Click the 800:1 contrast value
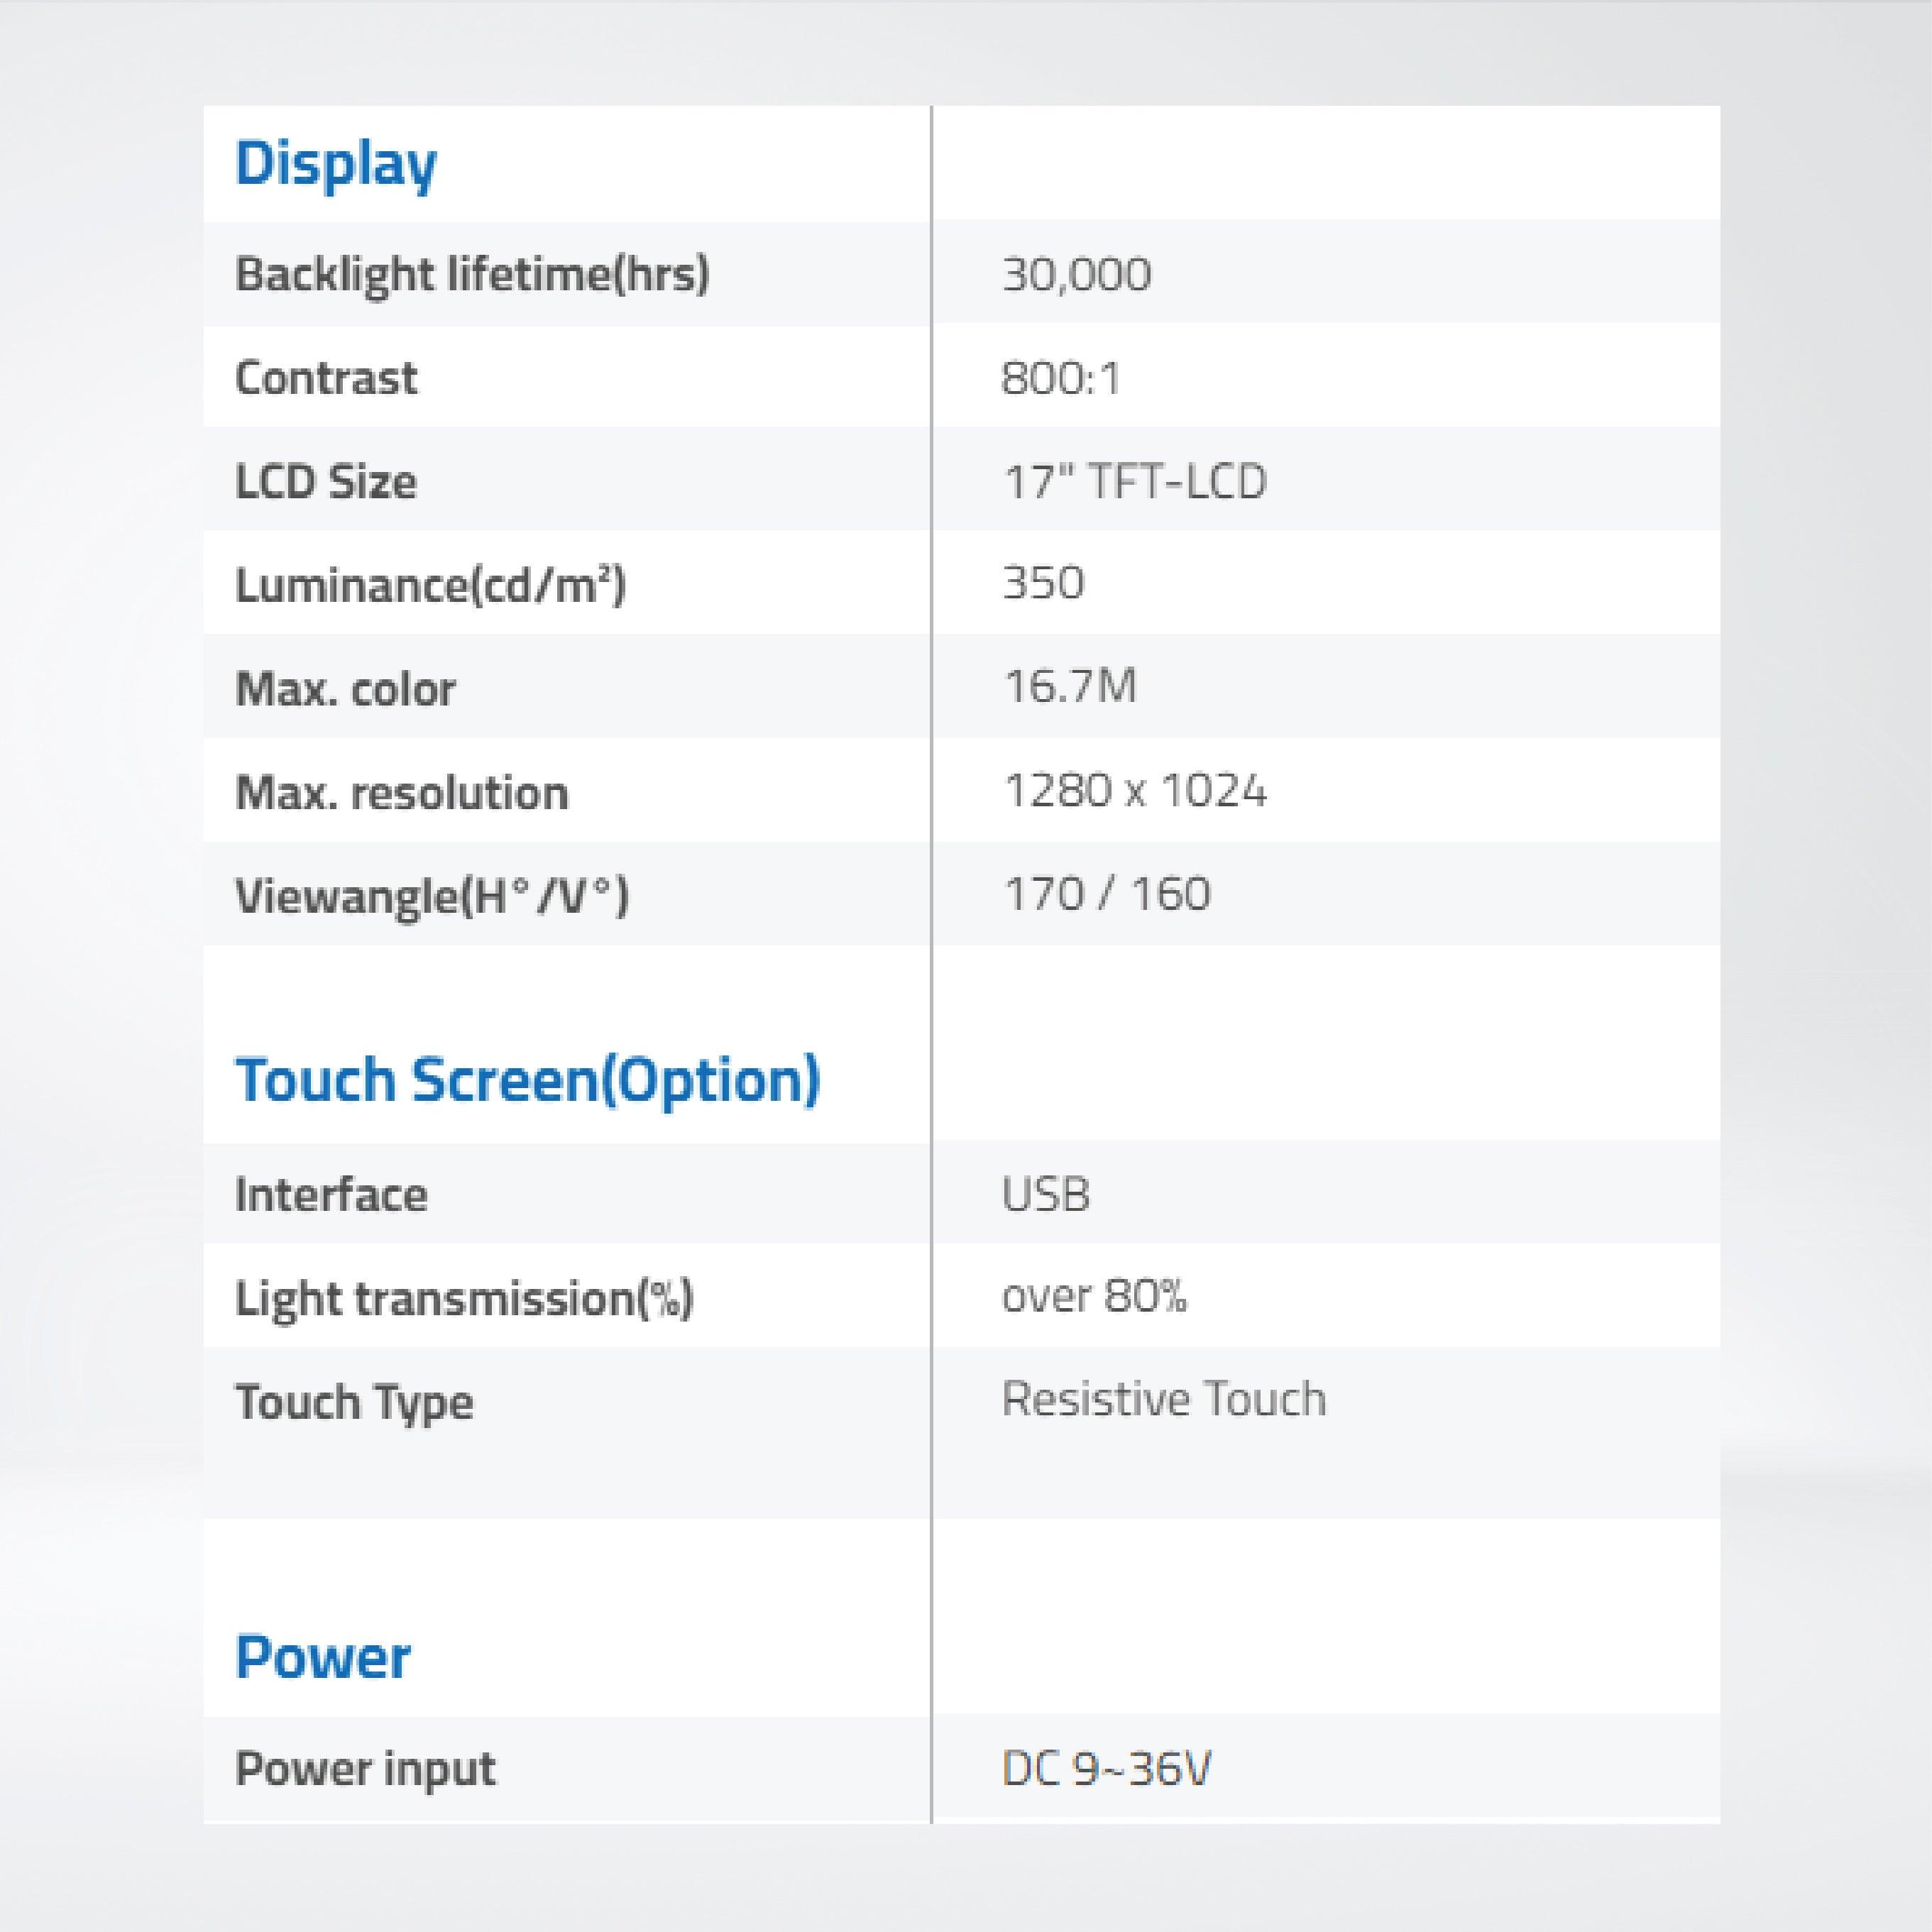The image size is (1932, 1932). (x=1061, y=379)
